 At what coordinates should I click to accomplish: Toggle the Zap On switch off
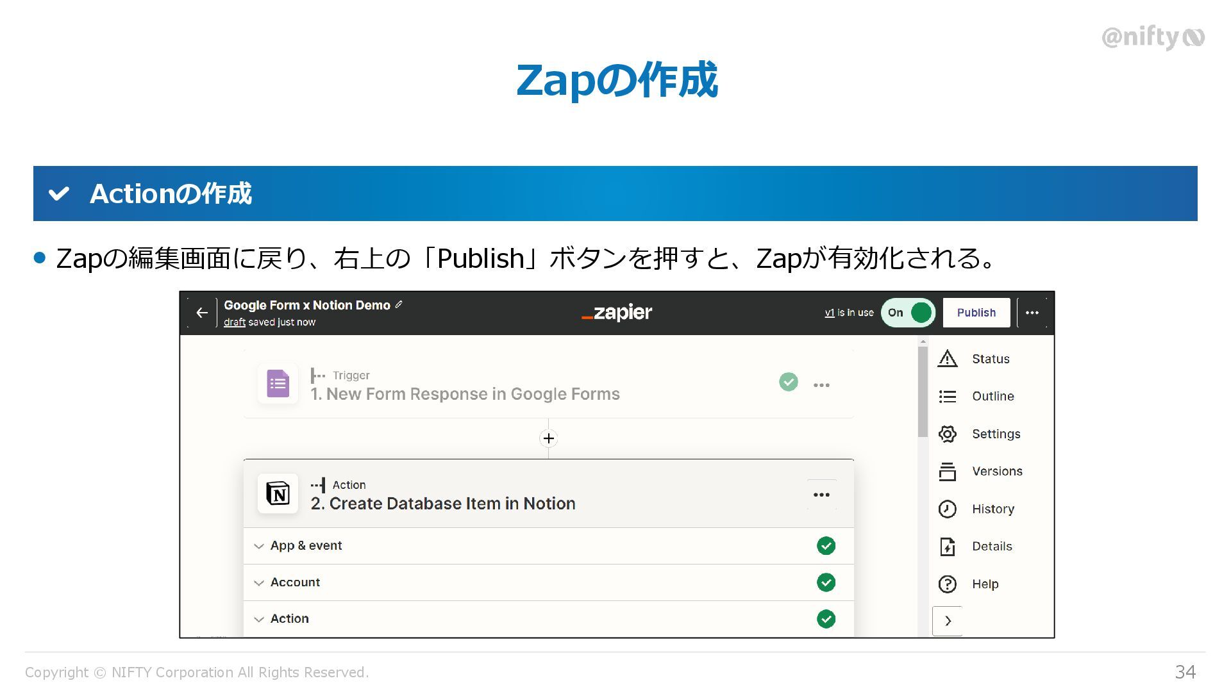(908, 313)
